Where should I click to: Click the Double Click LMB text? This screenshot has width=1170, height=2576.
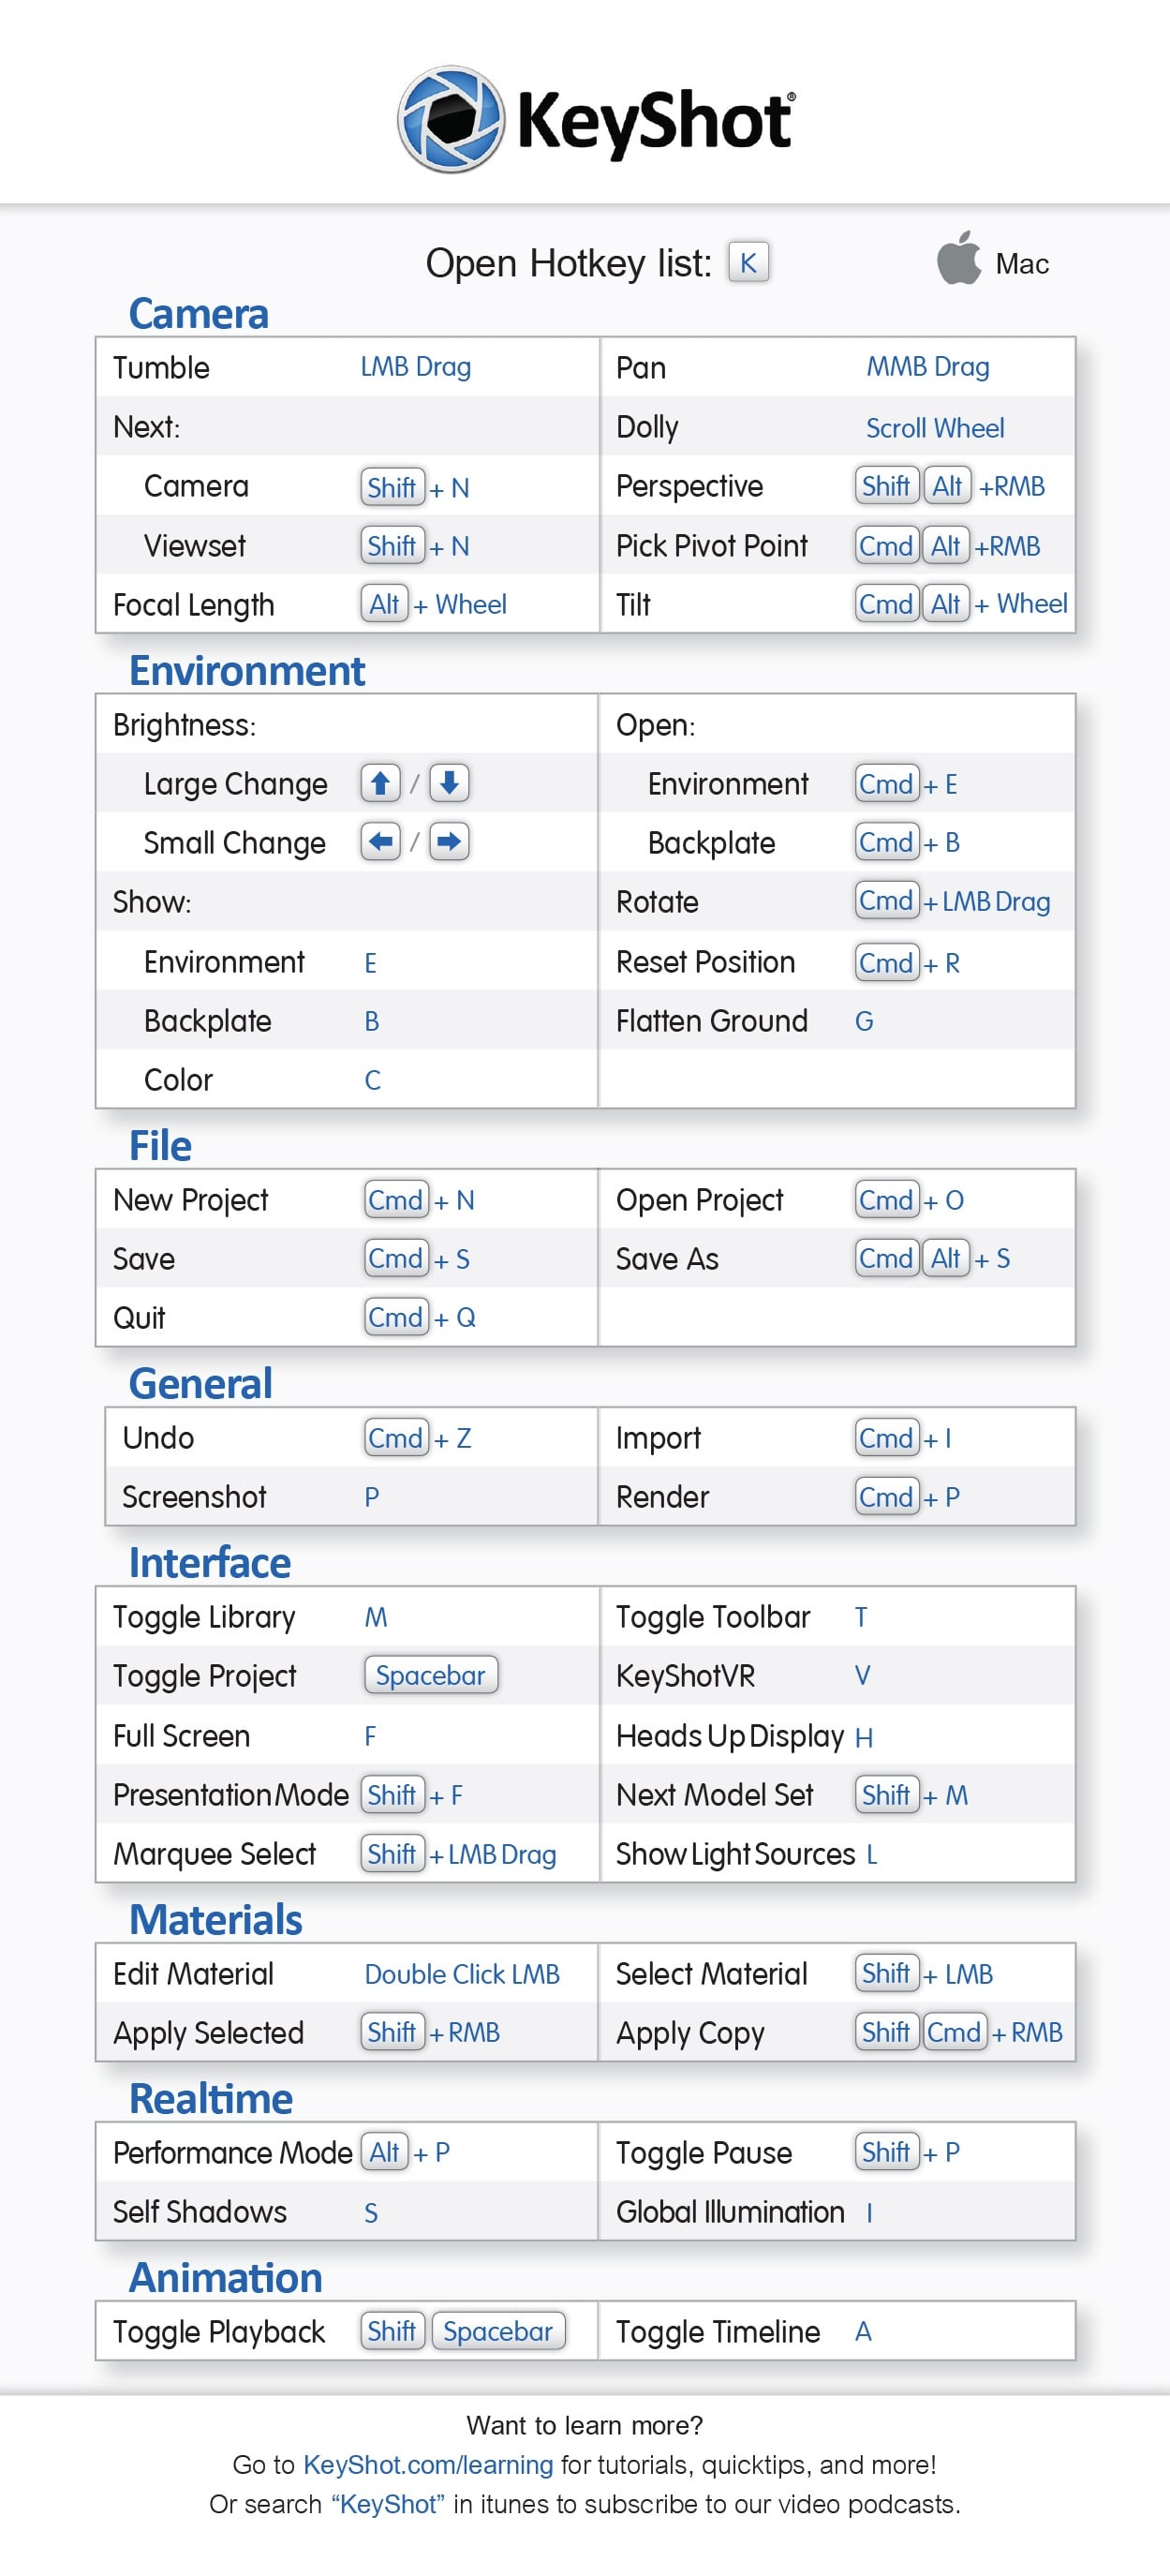pyautogui.click(x=462, y=1974)
